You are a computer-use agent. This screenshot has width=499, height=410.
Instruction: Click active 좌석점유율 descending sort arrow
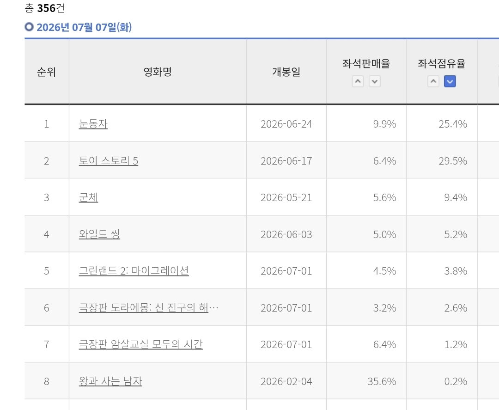[450, 81]
